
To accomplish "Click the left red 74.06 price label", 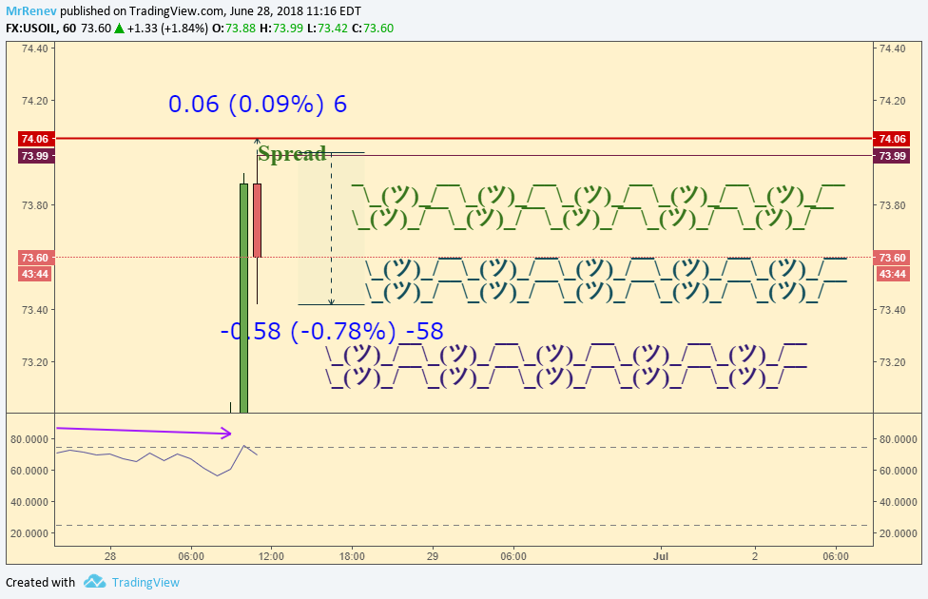I will [x=35, y=139].
